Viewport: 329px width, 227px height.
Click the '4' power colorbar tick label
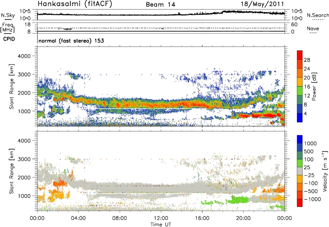(x=305, y=114)
